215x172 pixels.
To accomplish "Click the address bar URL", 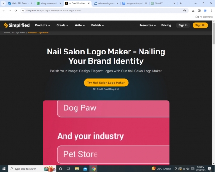I will 54,11.
